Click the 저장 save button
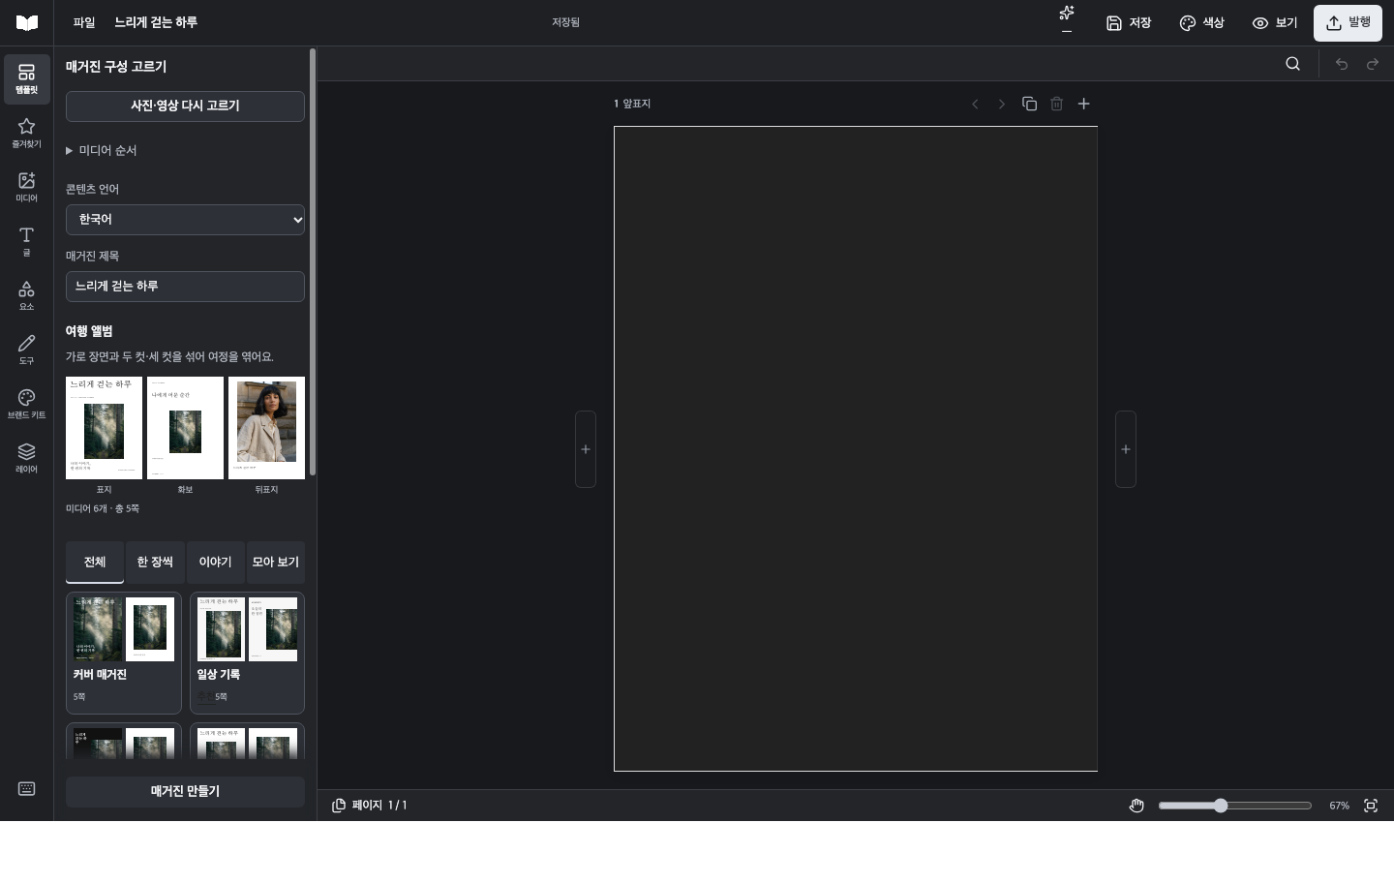The height and width of the screenshot is (884, 1394). pos(1129,23)
